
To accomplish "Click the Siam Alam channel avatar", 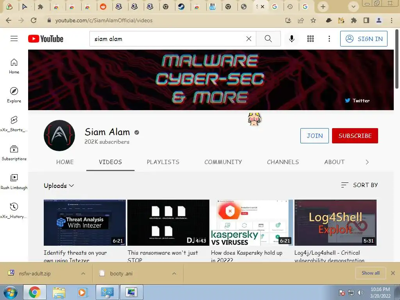I will click(x=59, y=136).
